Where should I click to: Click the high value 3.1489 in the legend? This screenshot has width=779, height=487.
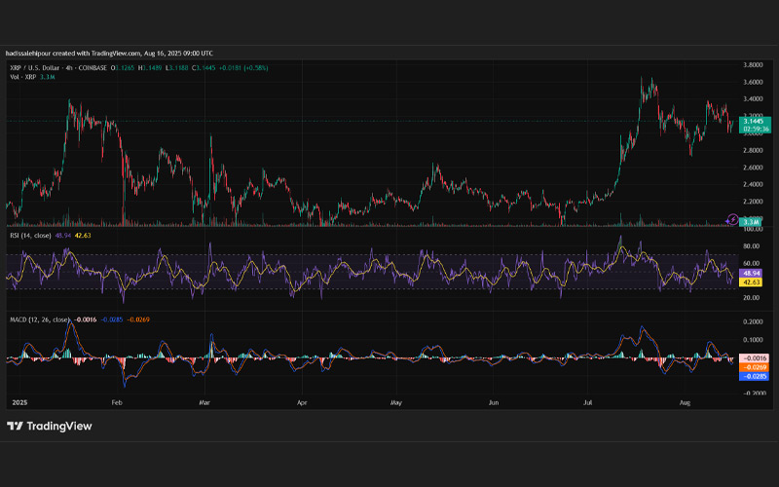pos(152,67)
